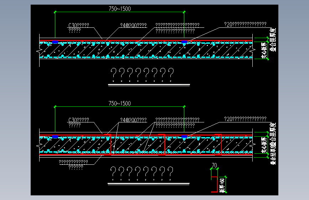
Task: Select the ?4@200 annotation in lower section
Action: (133, 120)
